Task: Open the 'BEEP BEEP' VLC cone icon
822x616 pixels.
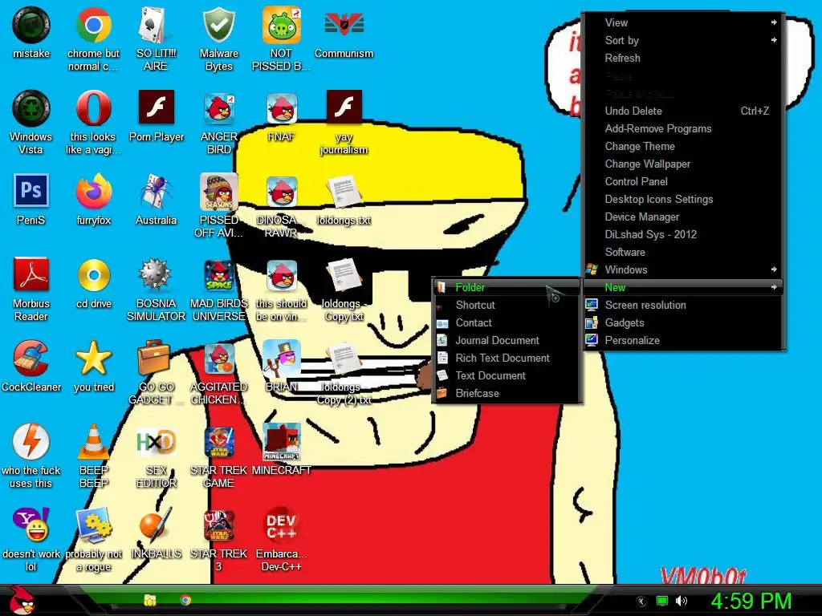Action: [x=93, y=442]
